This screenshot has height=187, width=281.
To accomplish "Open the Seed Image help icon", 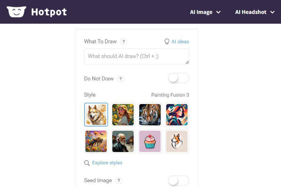I will pos(119,180).
